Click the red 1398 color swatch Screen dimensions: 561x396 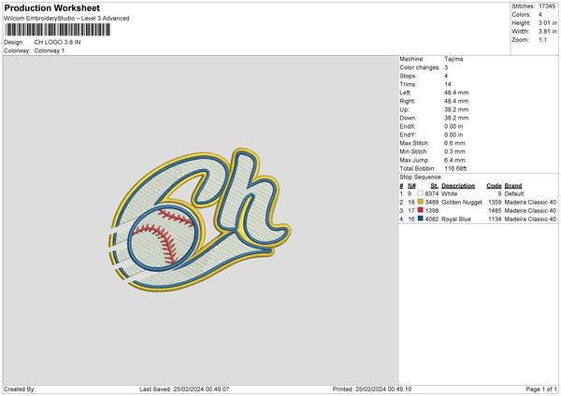(x=420, y=210)
